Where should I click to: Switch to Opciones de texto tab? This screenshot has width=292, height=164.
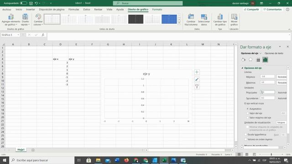[274, 53]
